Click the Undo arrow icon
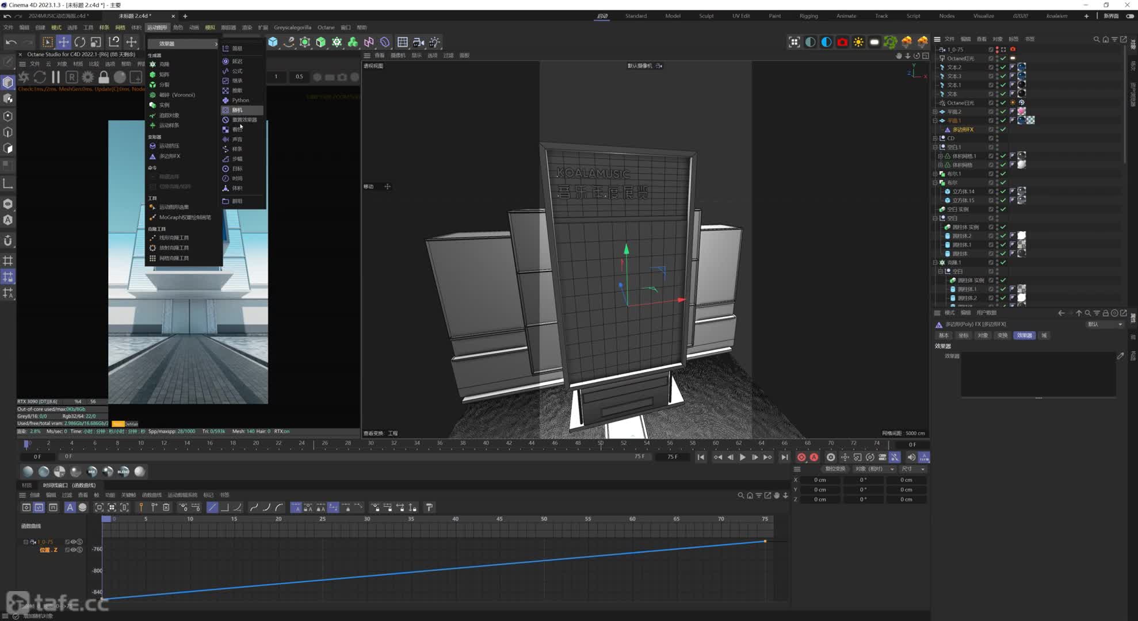Viewport: 1138px width, 621px height. point(11,42)
